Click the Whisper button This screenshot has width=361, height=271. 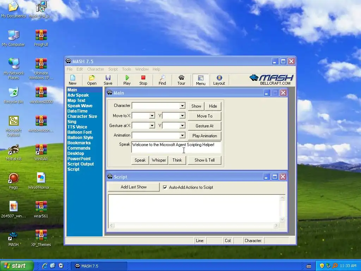point(159,160)
